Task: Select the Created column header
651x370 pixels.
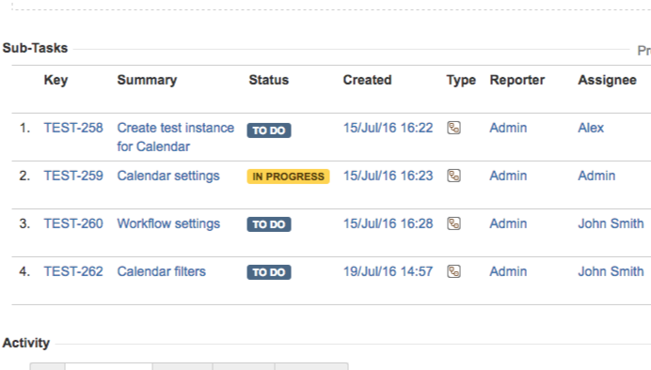Action: coord(367,80)
